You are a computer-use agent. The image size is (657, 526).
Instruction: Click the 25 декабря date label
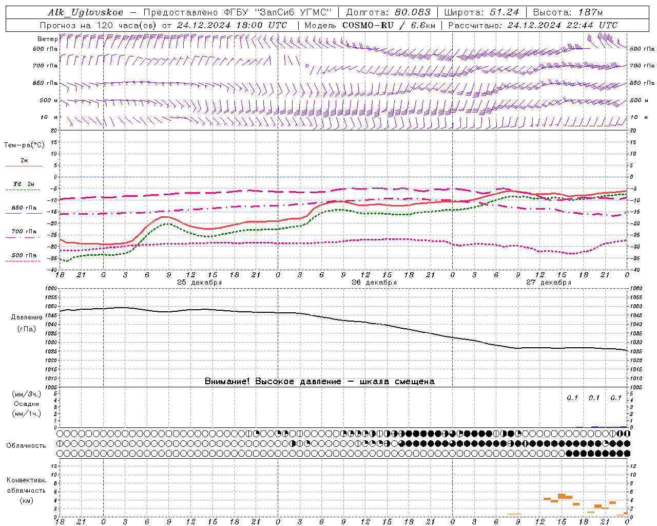tap(200, 283)
